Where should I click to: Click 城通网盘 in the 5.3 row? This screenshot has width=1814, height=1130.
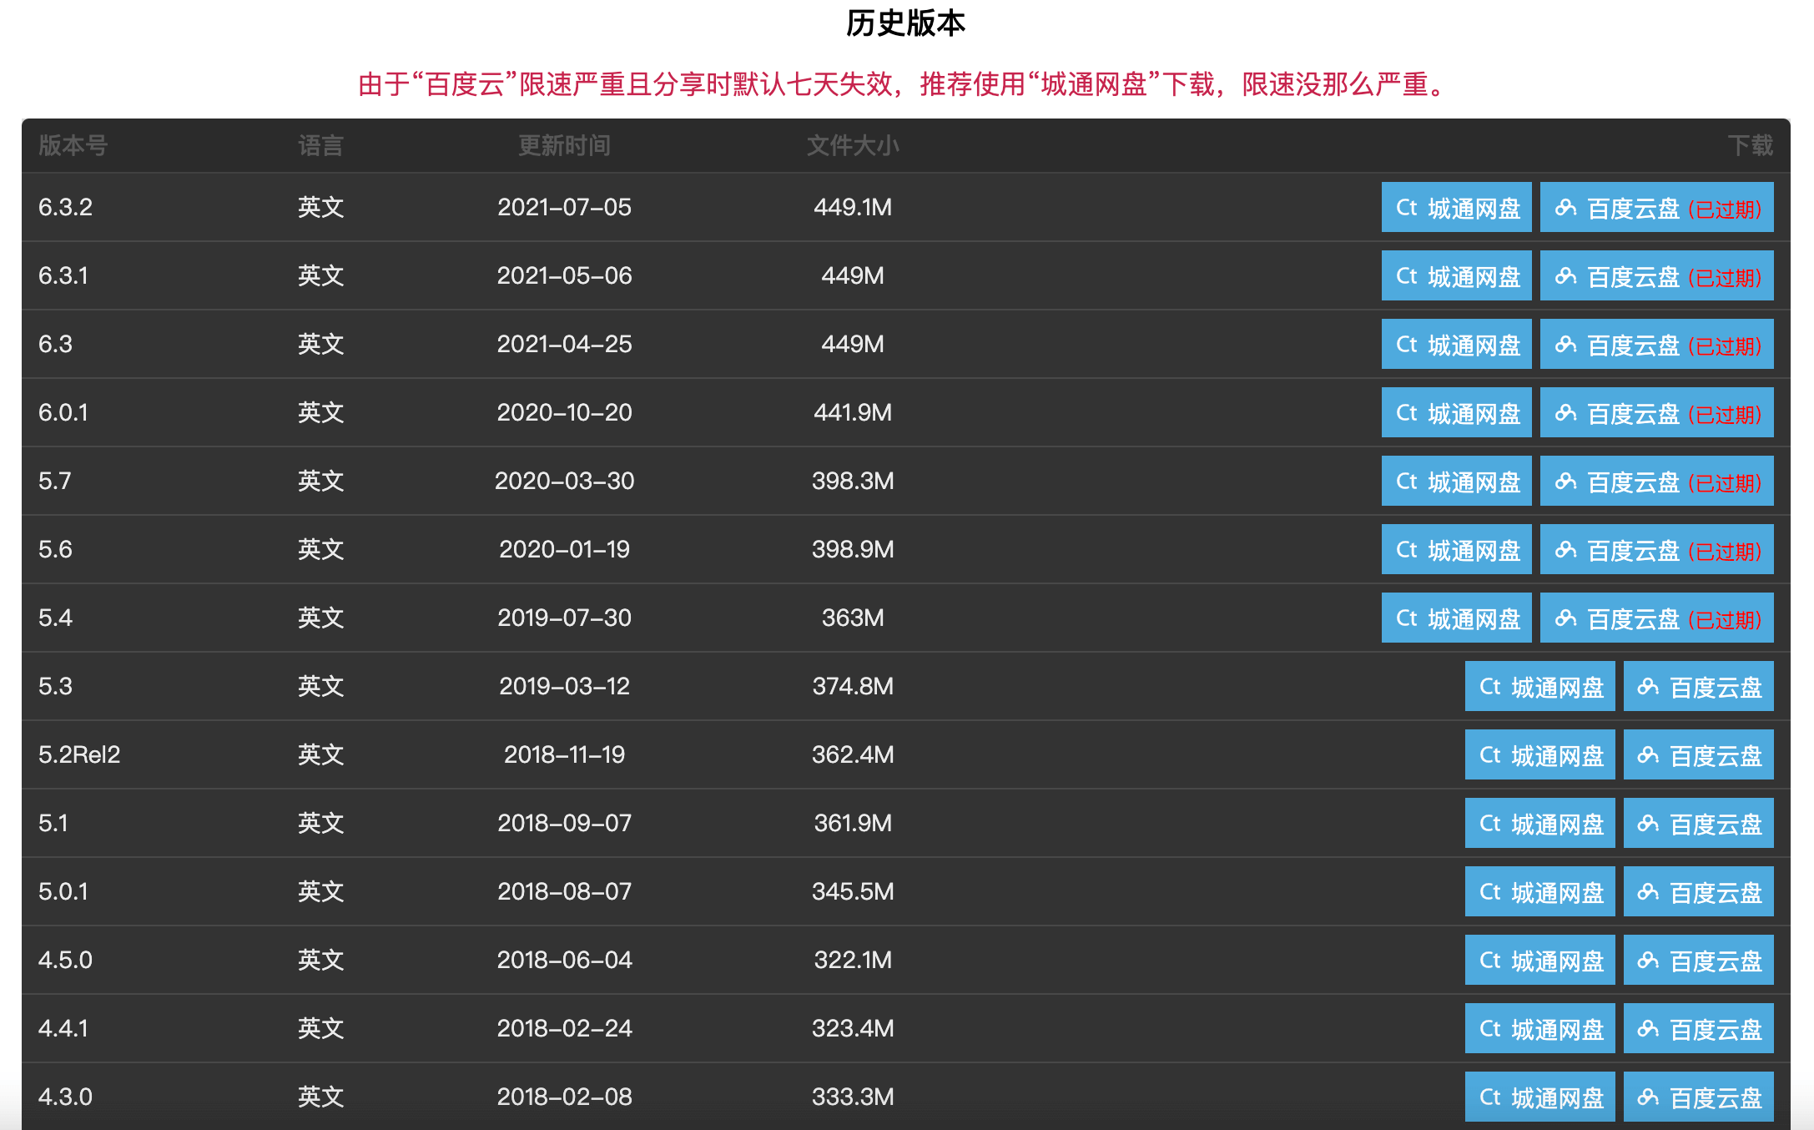(x=1539, y=686)
